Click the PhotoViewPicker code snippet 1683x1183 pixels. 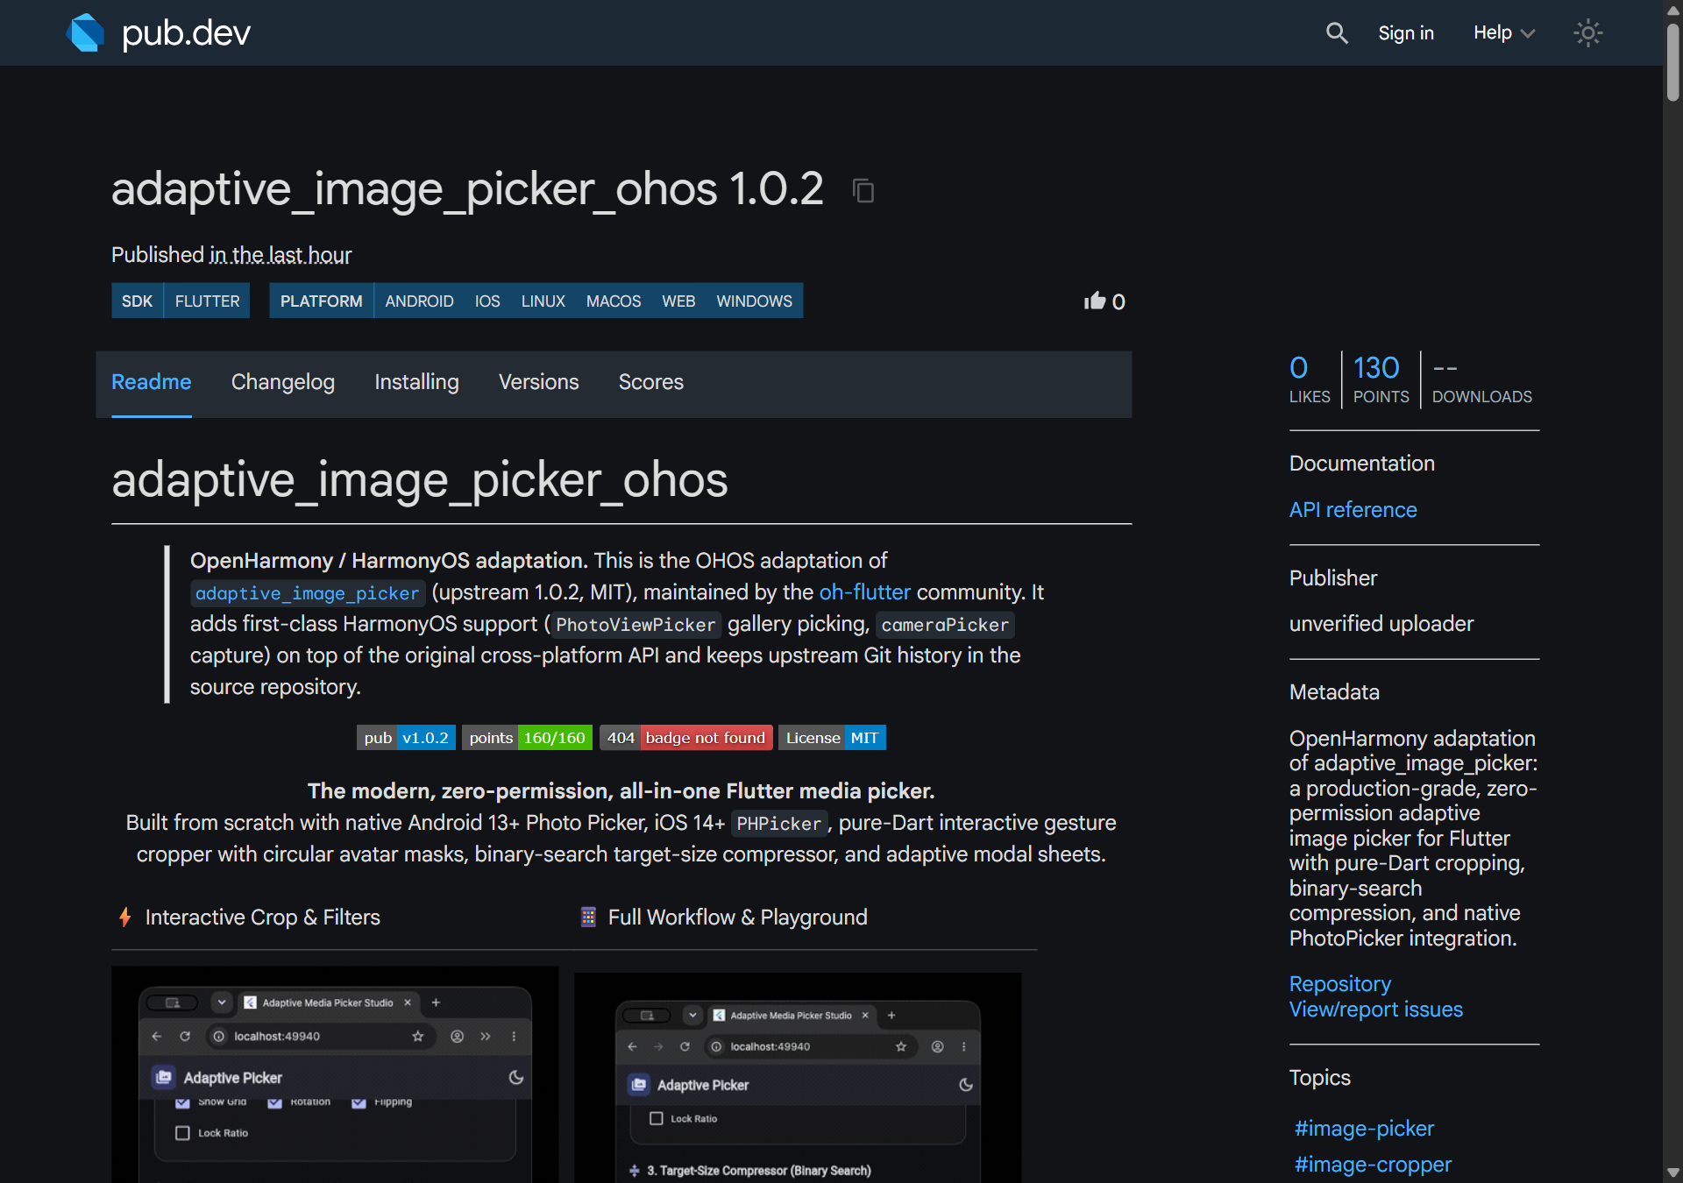(x=636, y=625)
